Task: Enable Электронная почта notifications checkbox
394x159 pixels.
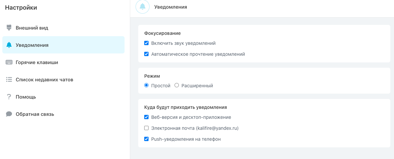Action: pyautogui.click(x=147, y=128)
